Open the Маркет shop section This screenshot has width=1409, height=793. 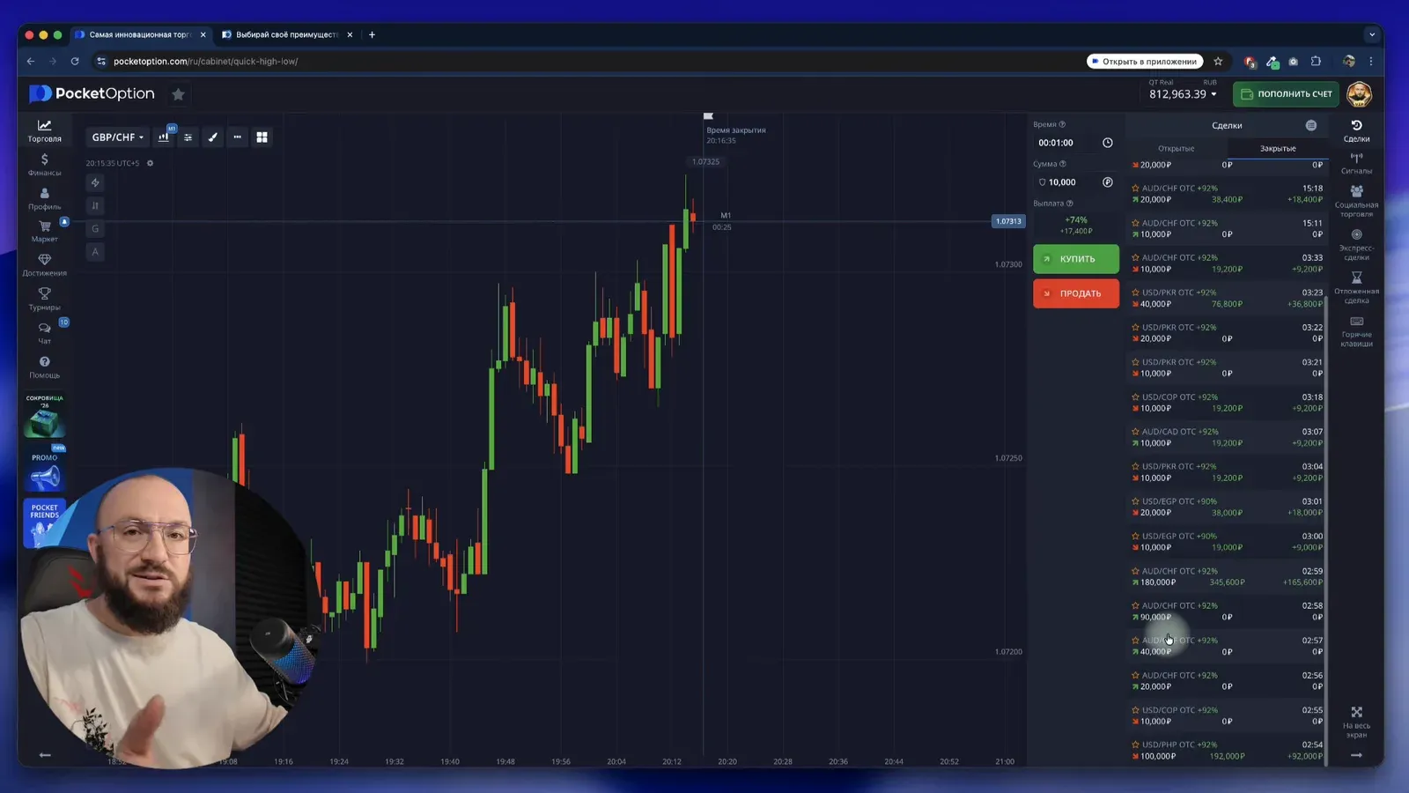click(44, 231)
